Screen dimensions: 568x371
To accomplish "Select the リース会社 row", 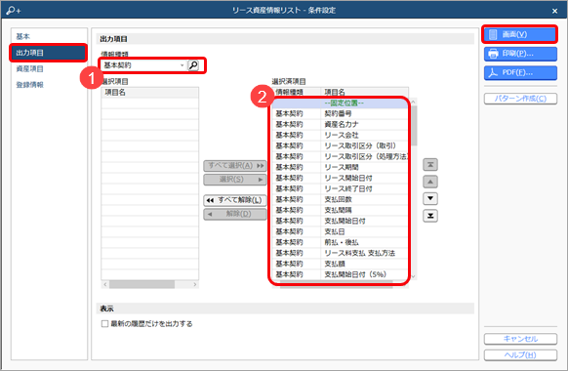I will [x=340, y=135].
